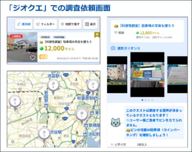Click the 必要枚数 label icon
Viewport: 192px width, 152px height.
click(112, 145)
